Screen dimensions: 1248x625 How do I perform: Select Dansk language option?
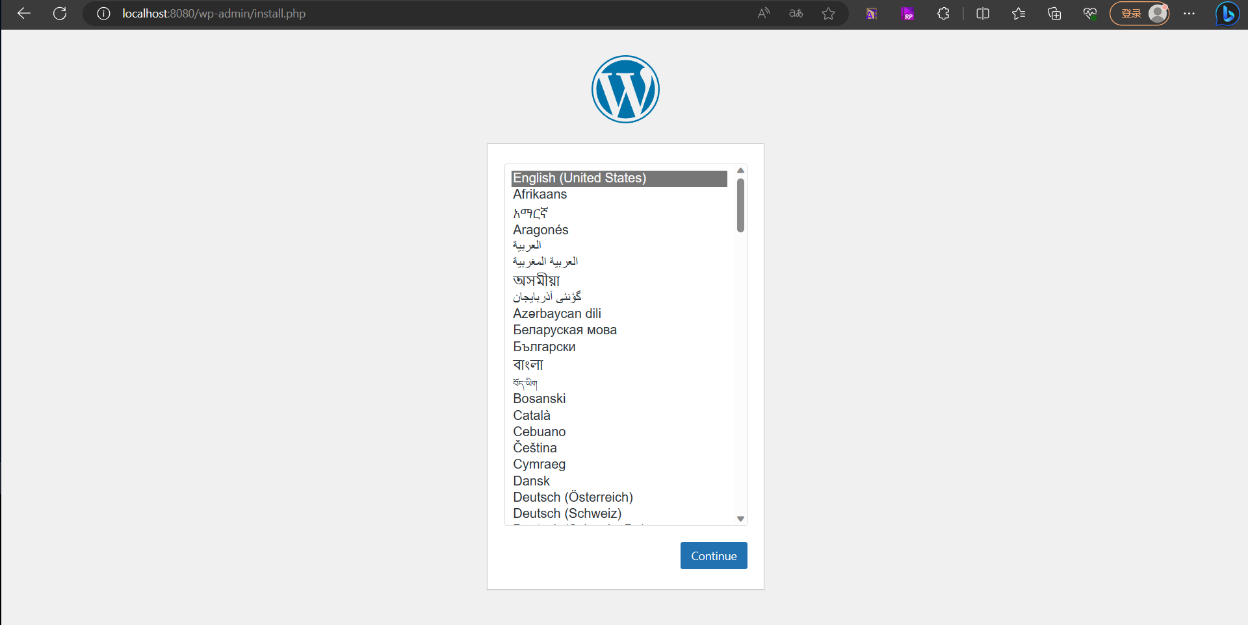pyautogui.click(x=619, y=481)
